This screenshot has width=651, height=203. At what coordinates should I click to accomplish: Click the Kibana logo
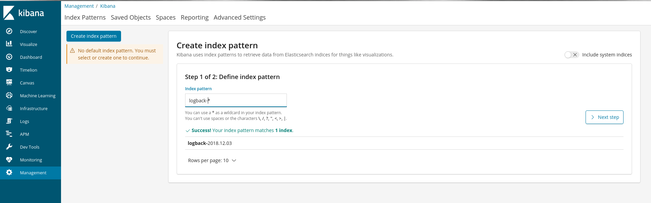click(x=24, y=13)
